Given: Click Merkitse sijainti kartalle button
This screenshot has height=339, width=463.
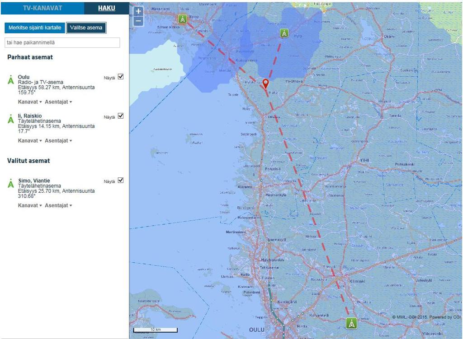Looking at the screenshot, I should point(35,28).
